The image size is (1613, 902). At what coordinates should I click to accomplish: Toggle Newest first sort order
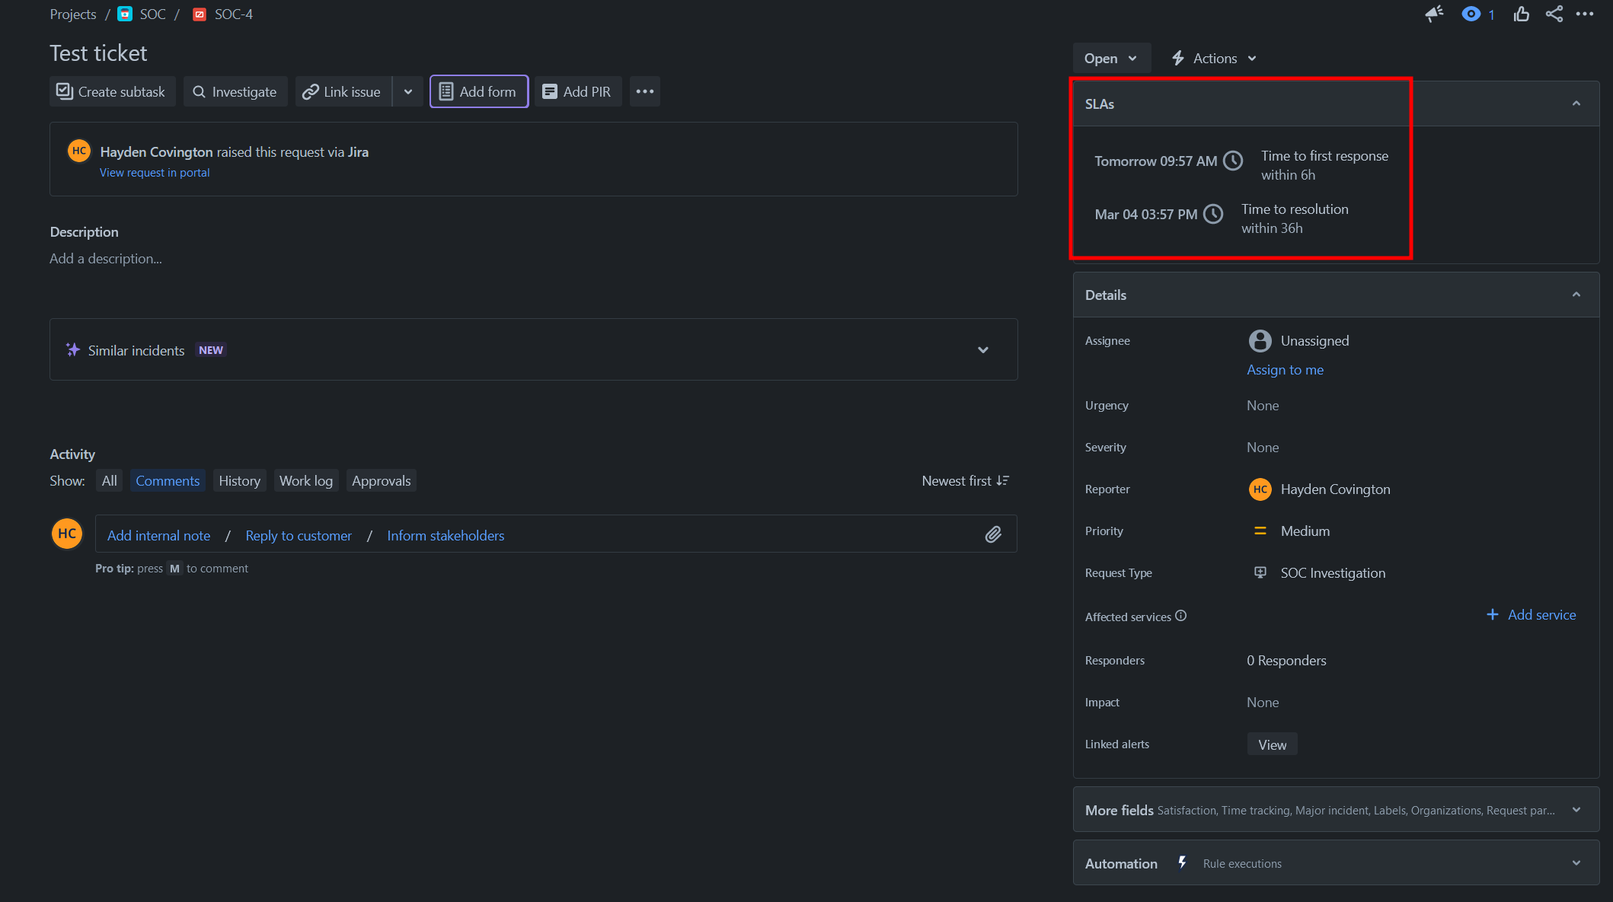(965, 480)
